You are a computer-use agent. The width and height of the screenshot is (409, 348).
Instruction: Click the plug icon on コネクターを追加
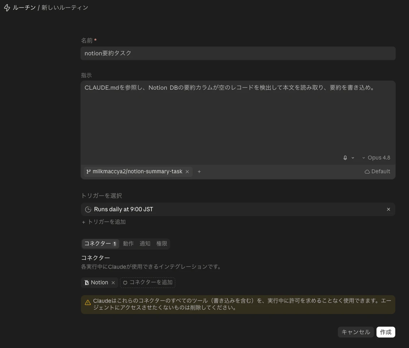pyautogui.click(x=125, y=283)
